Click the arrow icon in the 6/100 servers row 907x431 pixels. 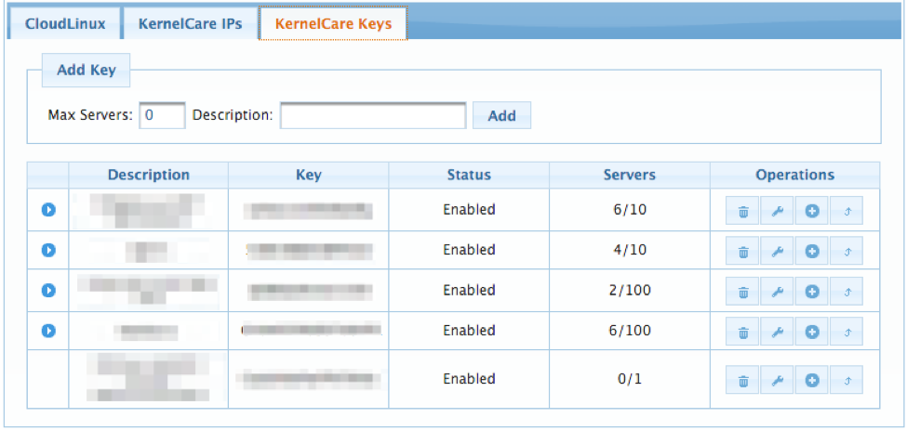847,331
